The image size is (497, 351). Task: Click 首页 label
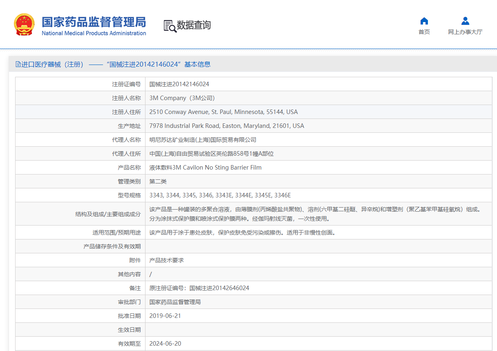[x=424, y=32]
